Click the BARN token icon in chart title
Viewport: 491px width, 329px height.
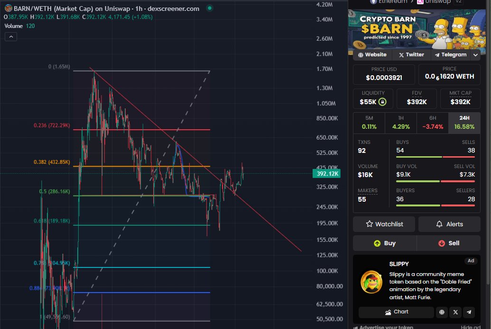pos(9,9)
